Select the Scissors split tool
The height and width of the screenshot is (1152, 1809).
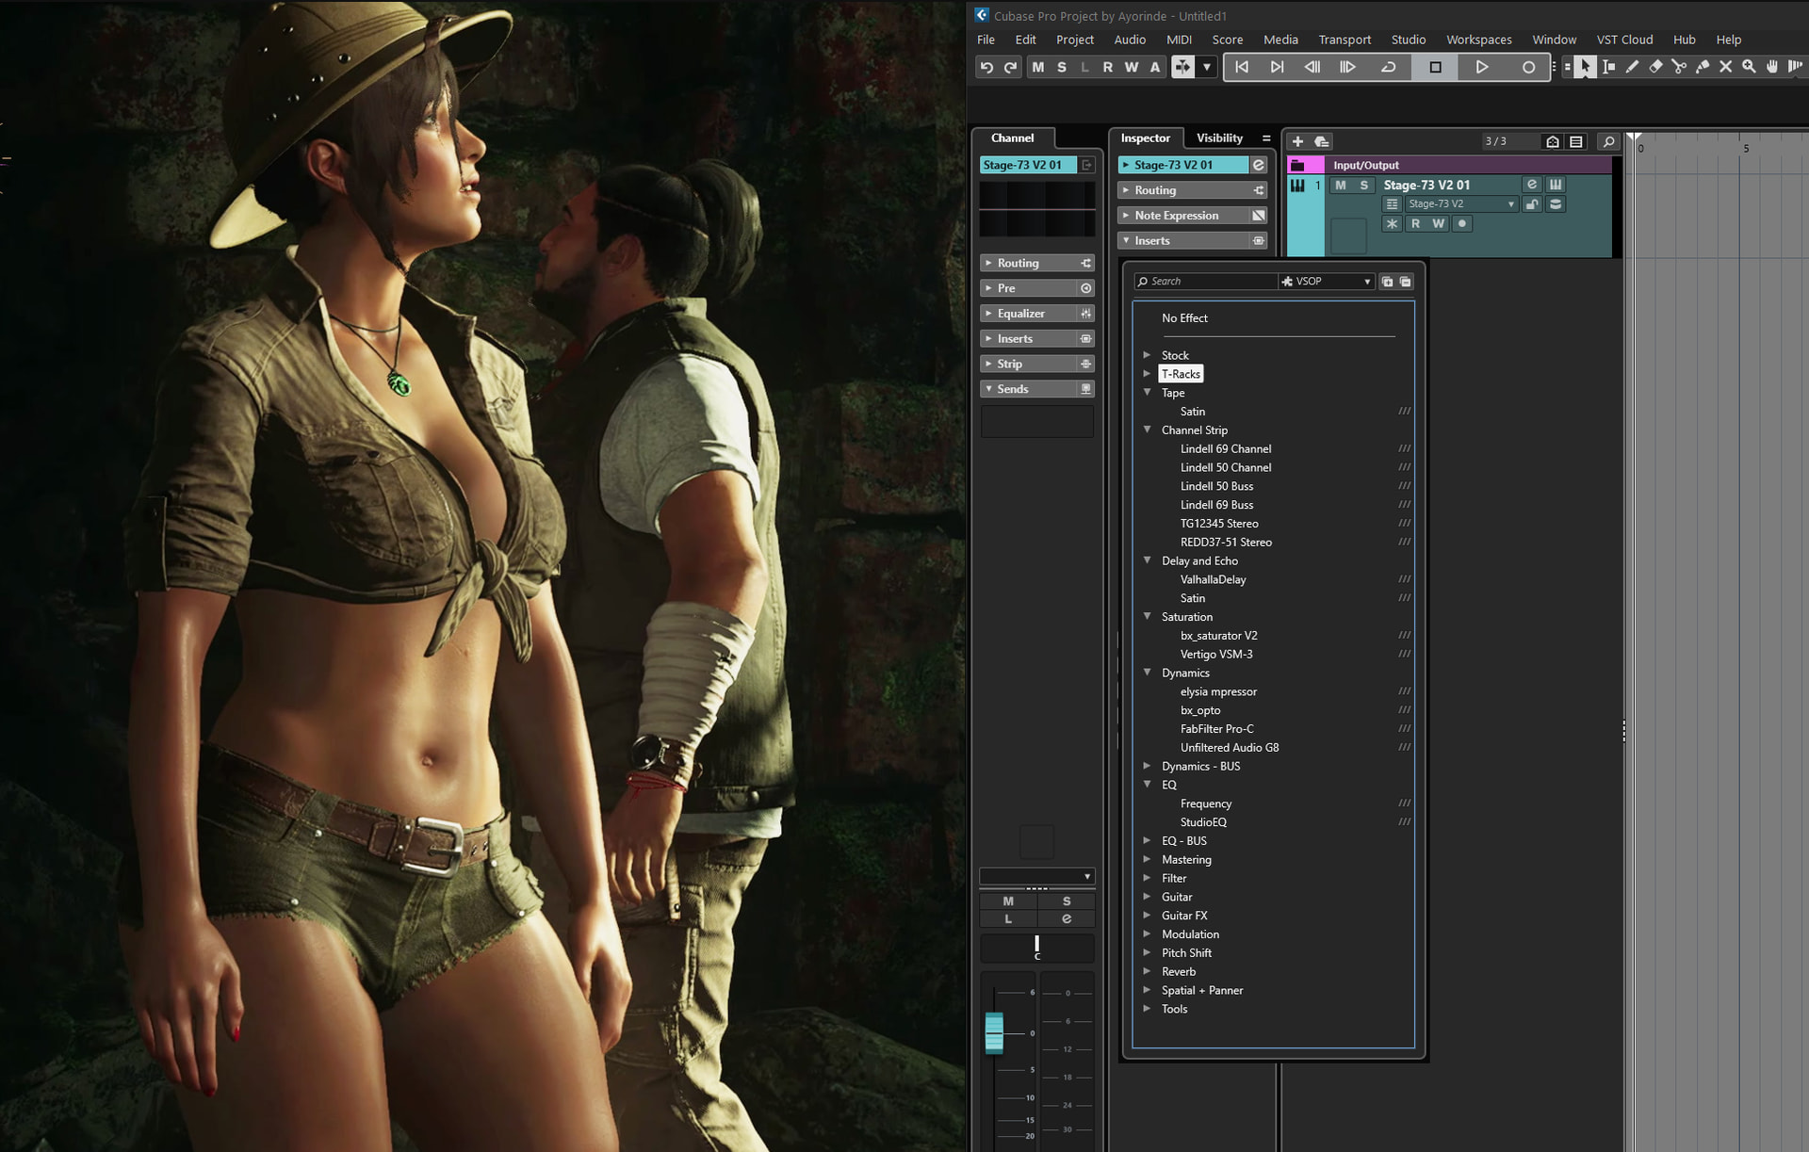(1679, 67)
